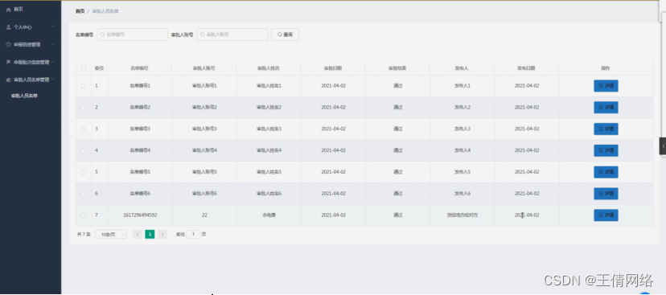Tick the select-all checkbox in table header
The height and width of the screenshot is (295, 666).
click(x=84, y=68)
